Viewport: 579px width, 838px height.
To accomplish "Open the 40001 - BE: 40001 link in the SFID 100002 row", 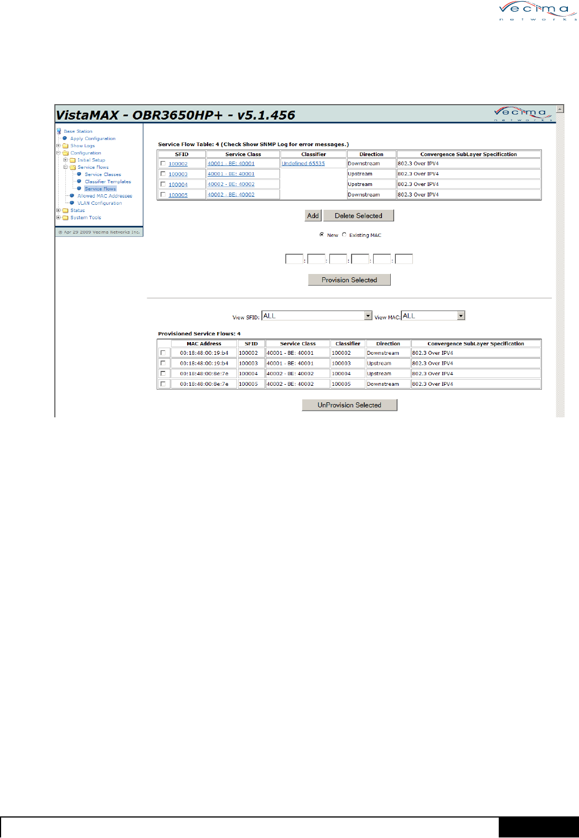I will coord(231,163).
